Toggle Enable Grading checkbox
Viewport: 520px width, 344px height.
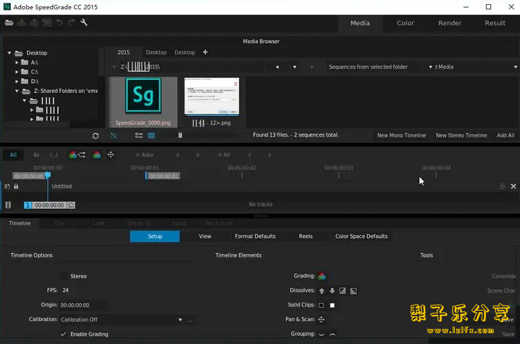[x=63, y=334]
